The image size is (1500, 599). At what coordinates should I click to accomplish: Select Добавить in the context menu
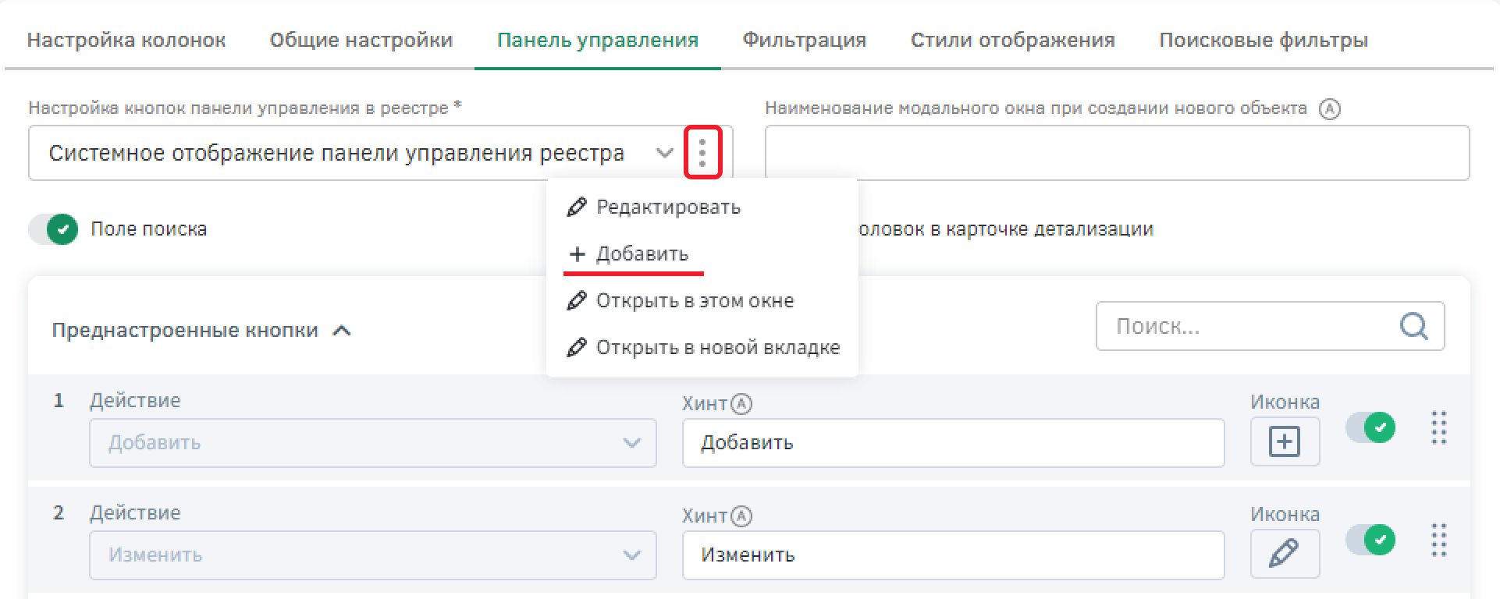tap(642, 254)
